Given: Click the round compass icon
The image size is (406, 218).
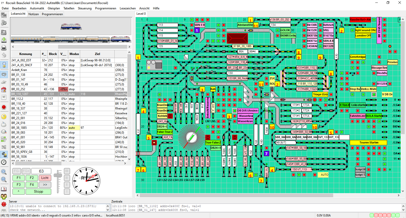Looking at the screenshot, I should pyautogui.click(x=4, y=162).
